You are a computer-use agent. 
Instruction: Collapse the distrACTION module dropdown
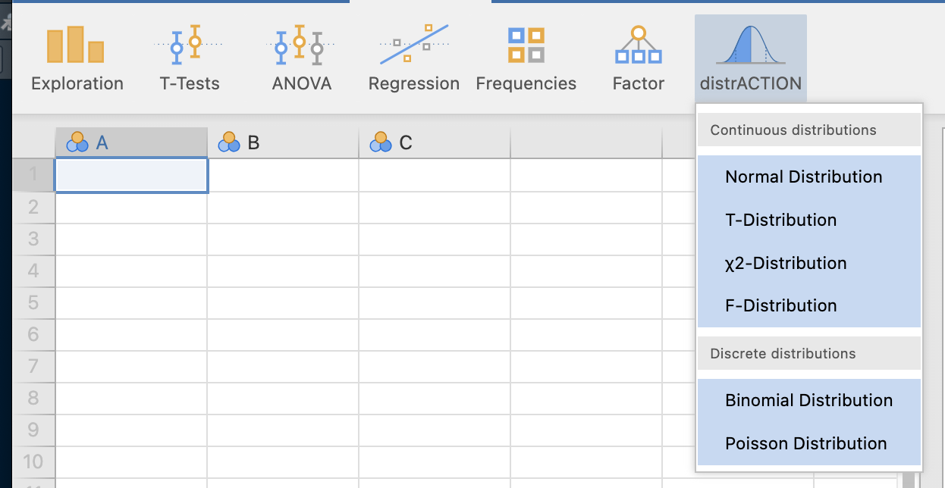tap(750, 58)
